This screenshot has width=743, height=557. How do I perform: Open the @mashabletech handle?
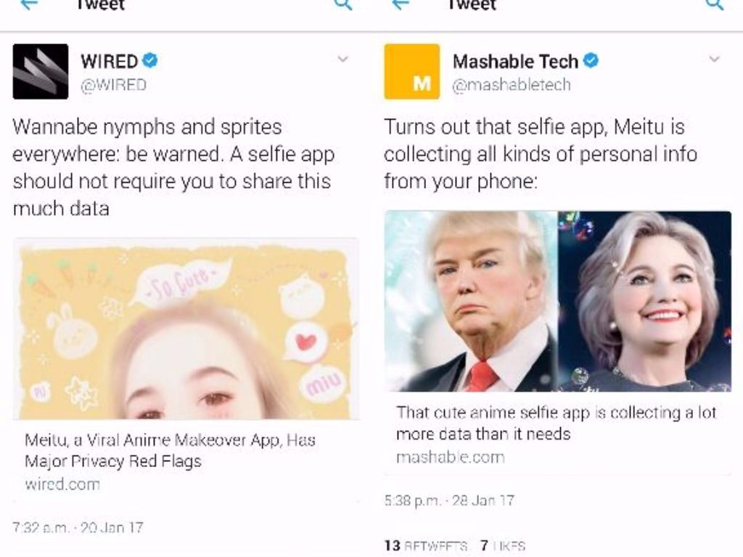click(x=512, y=85)
